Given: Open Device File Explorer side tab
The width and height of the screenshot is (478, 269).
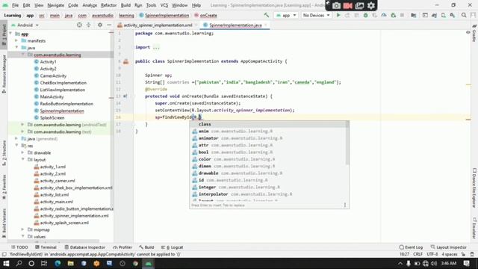Looking at the screenshot, I should point(474,188).
